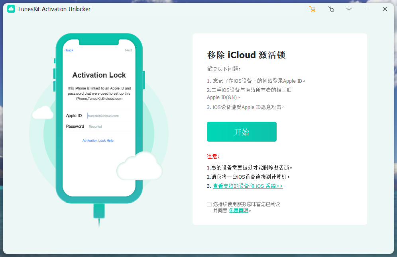Click the TunesKit Activation Unlocker title text
The height and width of the screenshot is (257, 397).
[x=54, y=9]
